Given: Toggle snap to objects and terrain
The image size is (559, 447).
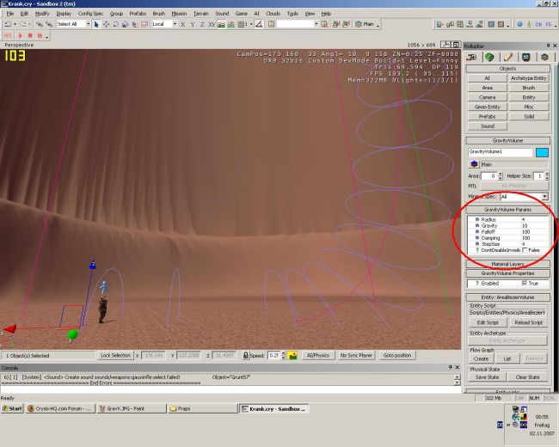Looking at the screenshot, I should (x=231, y=24).
